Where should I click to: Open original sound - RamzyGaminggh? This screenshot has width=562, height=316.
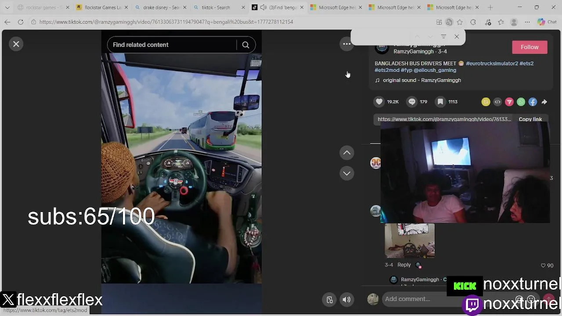click(422, 80)
